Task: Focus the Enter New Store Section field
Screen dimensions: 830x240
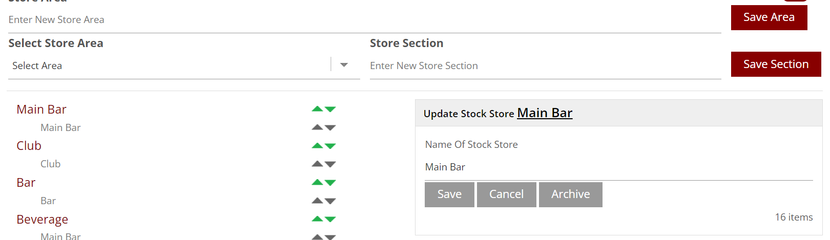Action: coord(545,66)
